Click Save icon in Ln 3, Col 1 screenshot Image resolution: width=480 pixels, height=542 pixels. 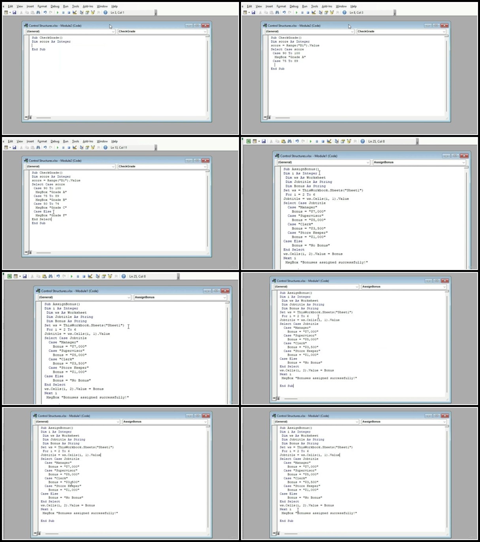(x=14, y=13)
